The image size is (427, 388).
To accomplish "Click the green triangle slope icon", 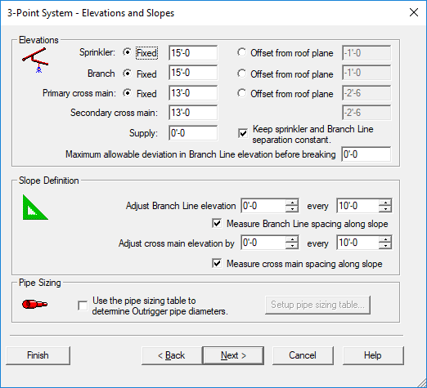I will point(35,207).
